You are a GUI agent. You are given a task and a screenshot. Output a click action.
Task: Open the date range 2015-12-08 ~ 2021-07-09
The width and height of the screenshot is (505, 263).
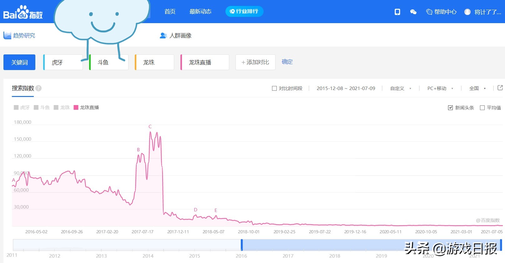[x=346, y=89]
